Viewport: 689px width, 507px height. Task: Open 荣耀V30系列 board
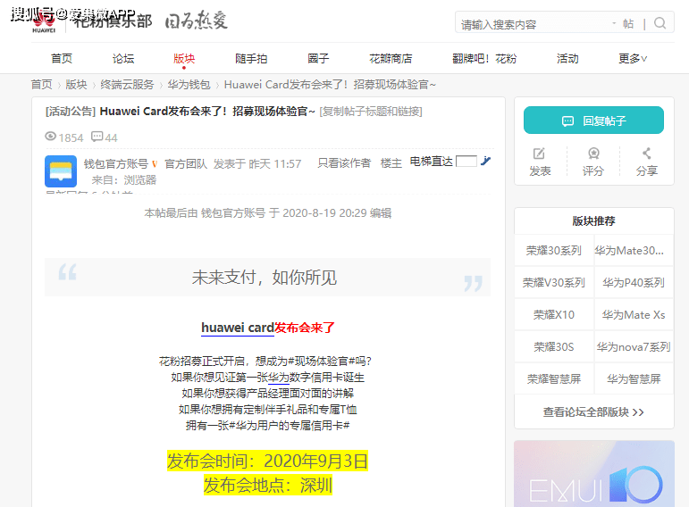click(554, 283)
